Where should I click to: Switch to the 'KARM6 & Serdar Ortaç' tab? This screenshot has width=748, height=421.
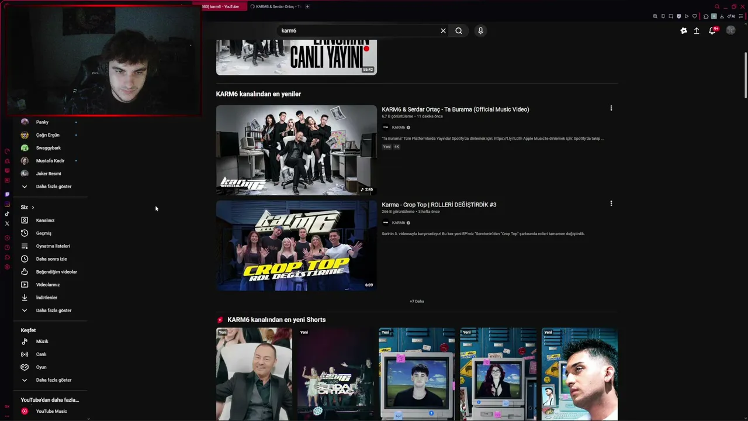click(275, 6)
